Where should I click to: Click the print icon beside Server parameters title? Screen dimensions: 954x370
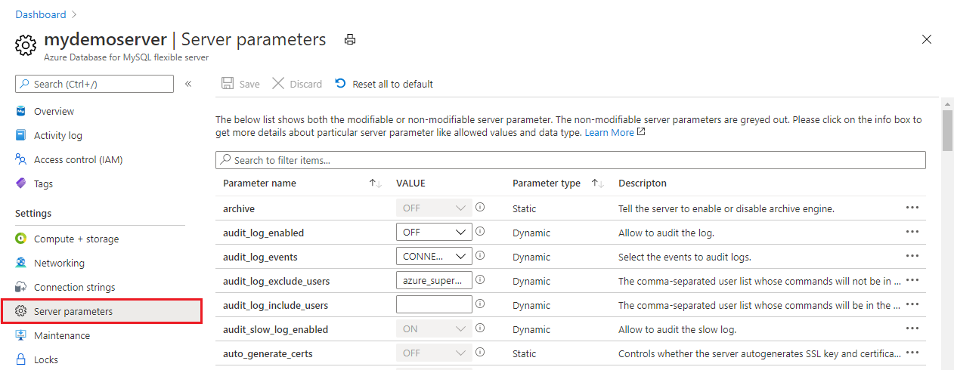[x=349, y=40]
